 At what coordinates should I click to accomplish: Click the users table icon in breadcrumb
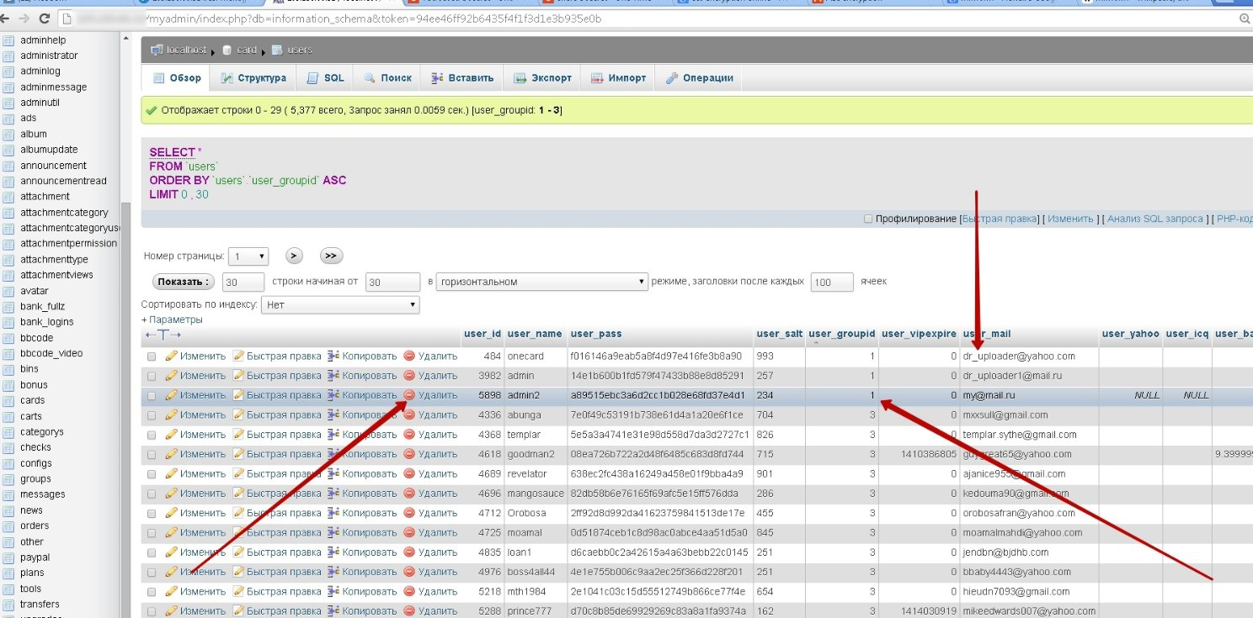[277, 50]
